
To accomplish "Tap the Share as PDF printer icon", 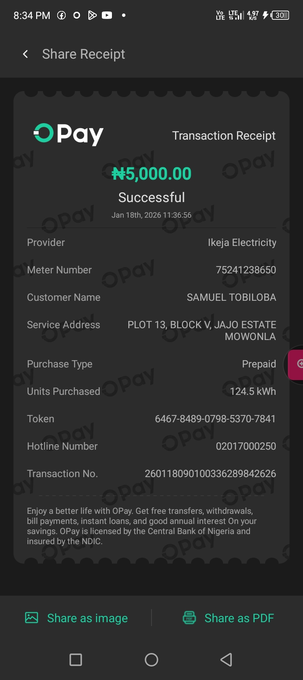I will coord(189,618).
